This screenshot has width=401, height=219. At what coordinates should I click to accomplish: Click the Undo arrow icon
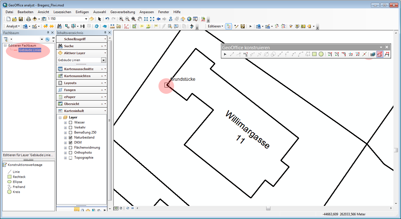107,19
